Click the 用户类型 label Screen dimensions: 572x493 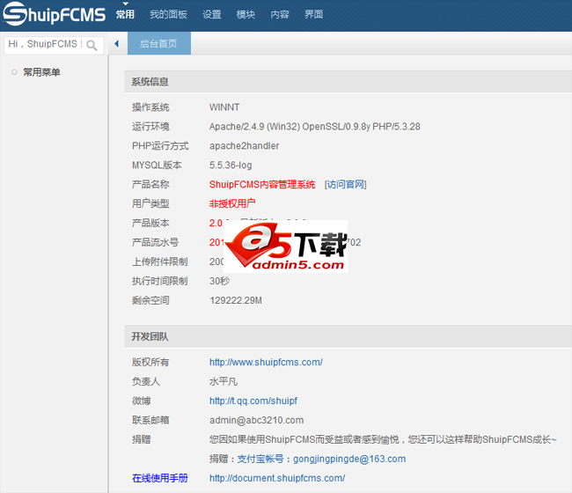150,203
